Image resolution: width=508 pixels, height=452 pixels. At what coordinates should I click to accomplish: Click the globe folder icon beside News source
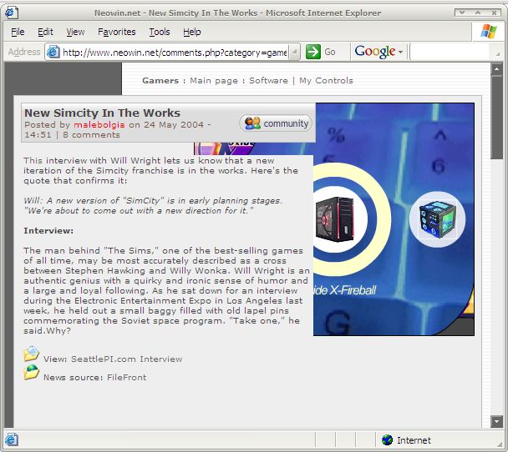[x=32, y=372]
